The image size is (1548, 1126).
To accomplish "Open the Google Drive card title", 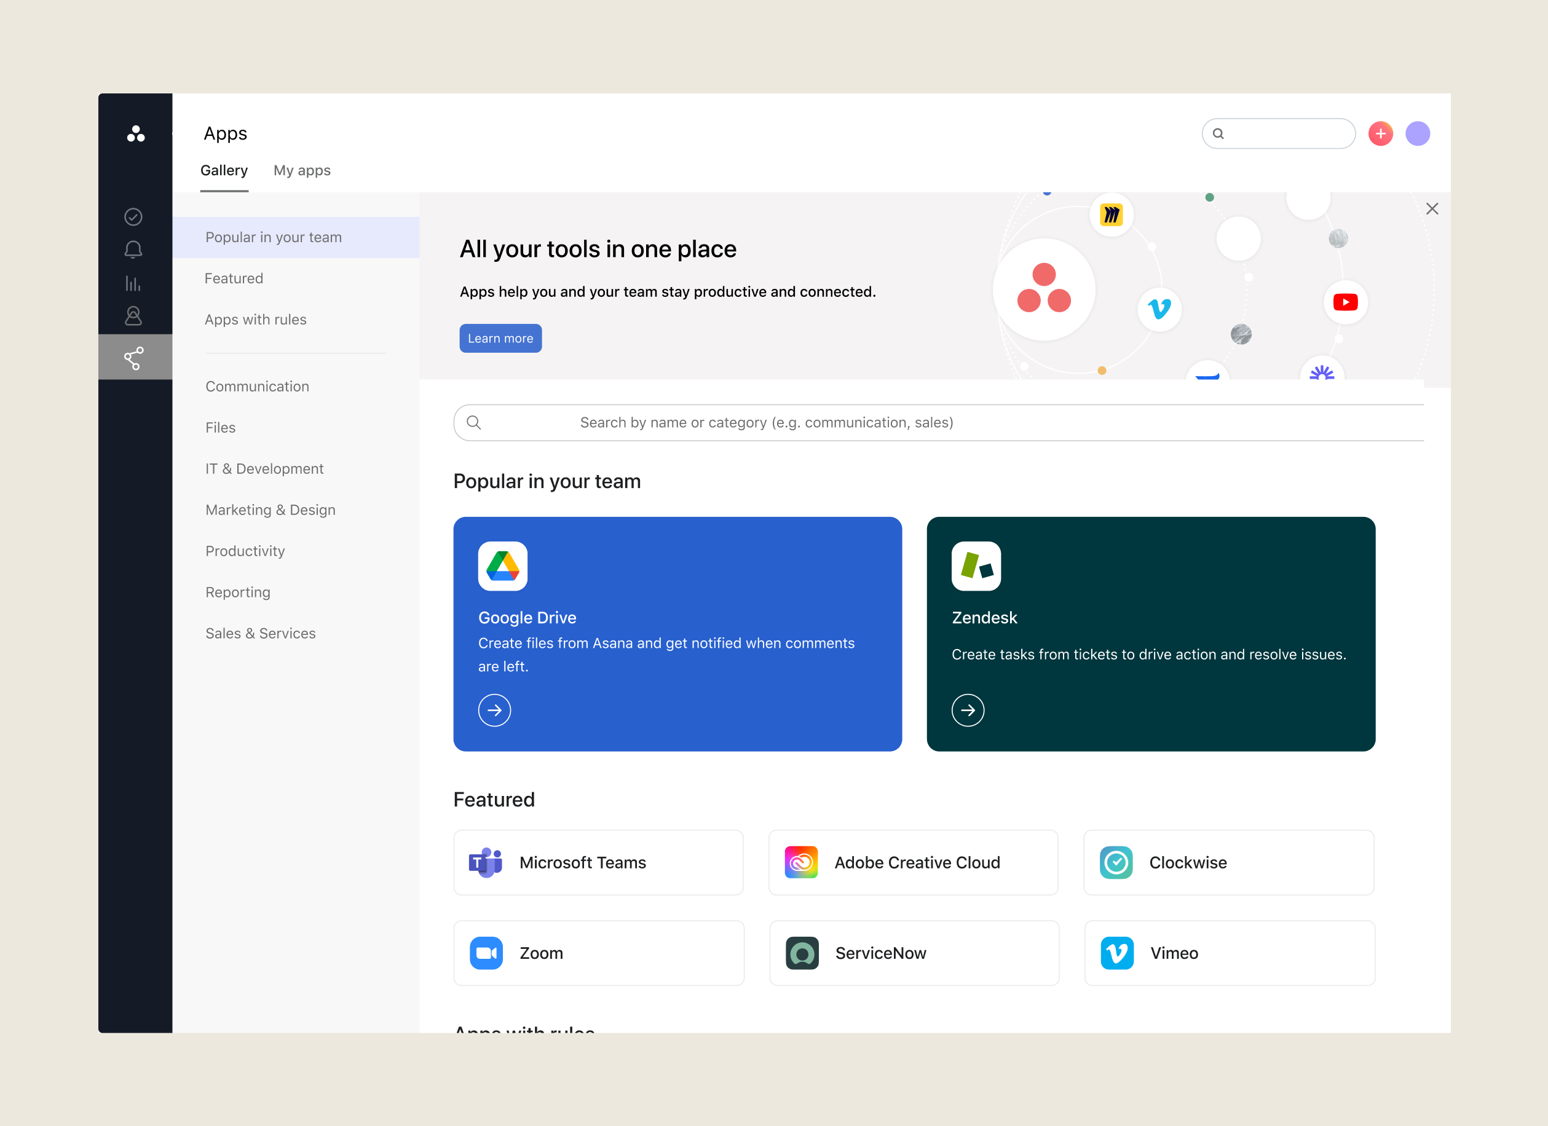I will [527, 618].
